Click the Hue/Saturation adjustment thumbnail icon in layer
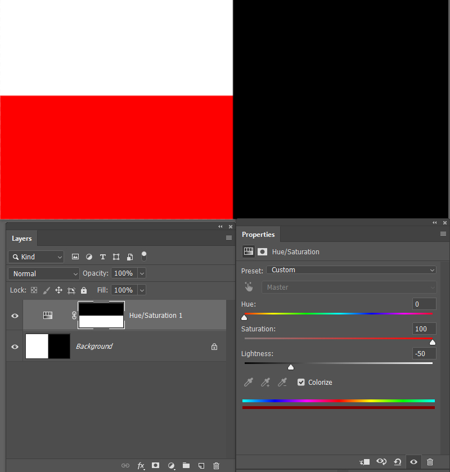 pos(48,315)
